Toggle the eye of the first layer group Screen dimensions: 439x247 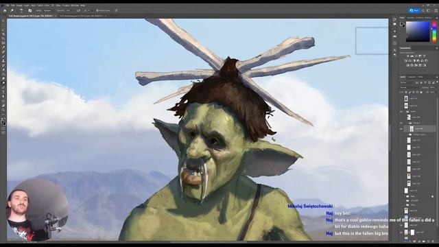click(x=401, y=111)
